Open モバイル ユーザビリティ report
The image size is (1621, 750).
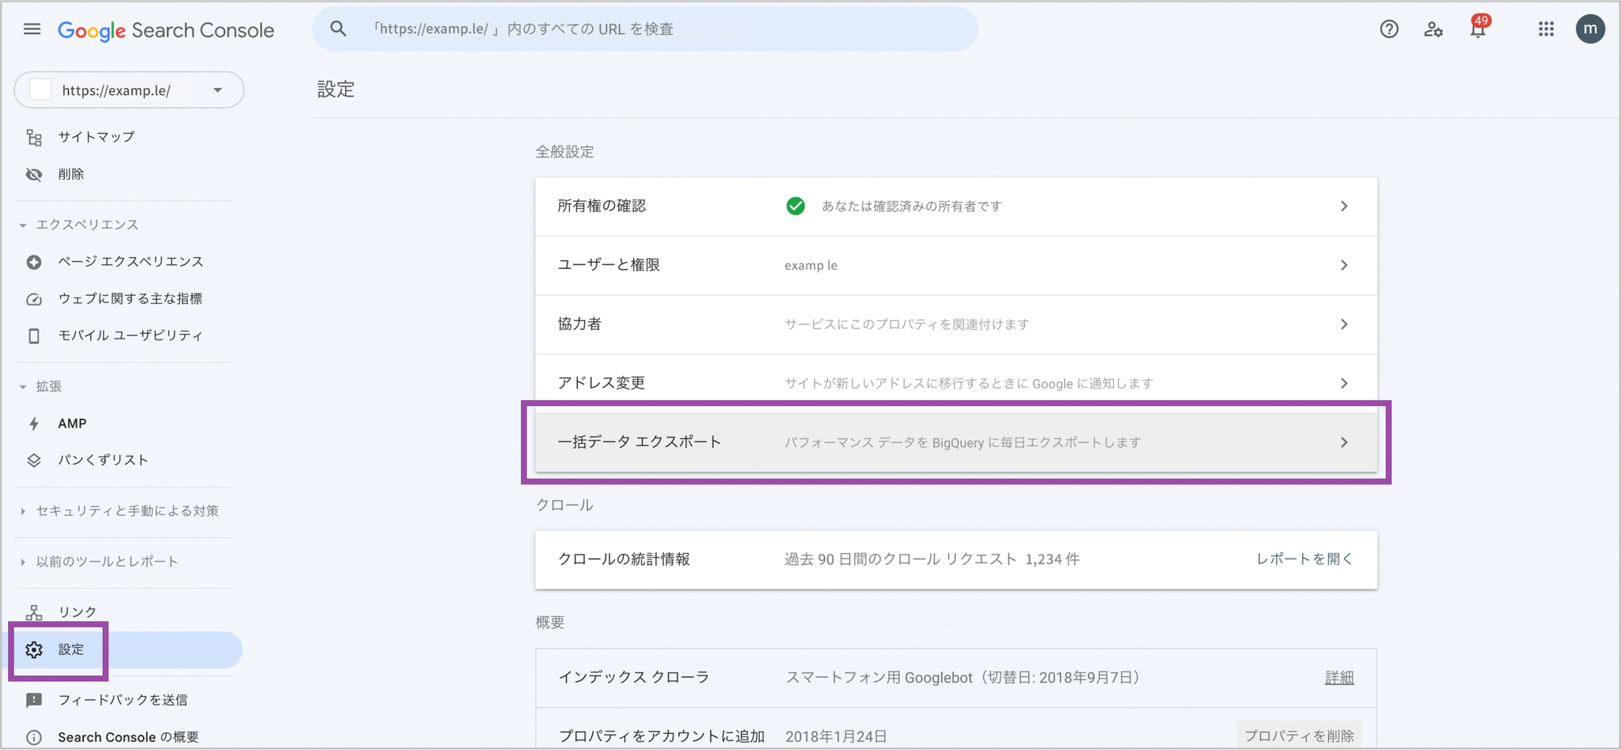coord(131,335)
